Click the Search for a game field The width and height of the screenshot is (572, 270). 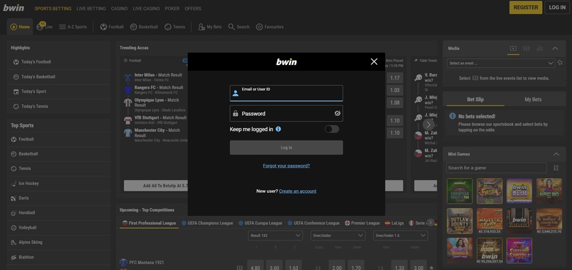pos(496,168)
